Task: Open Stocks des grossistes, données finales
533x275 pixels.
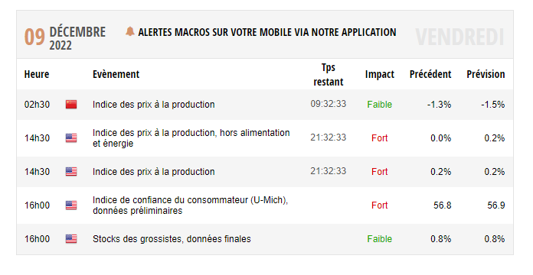Action: (172, 239)
